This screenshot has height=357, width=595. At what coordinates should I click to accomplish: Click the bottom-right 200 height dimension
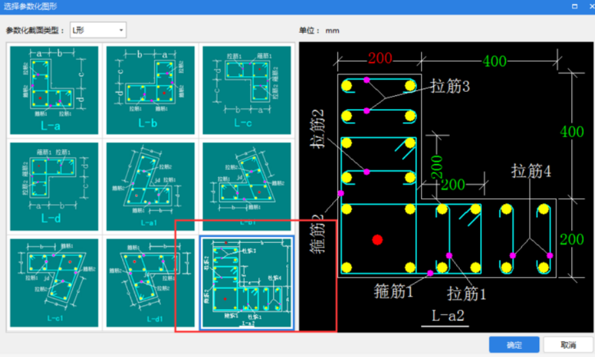coord(571,239)
